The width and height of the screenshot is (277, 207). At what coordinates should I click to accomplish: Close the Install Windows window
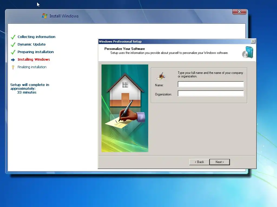[239, 12]
